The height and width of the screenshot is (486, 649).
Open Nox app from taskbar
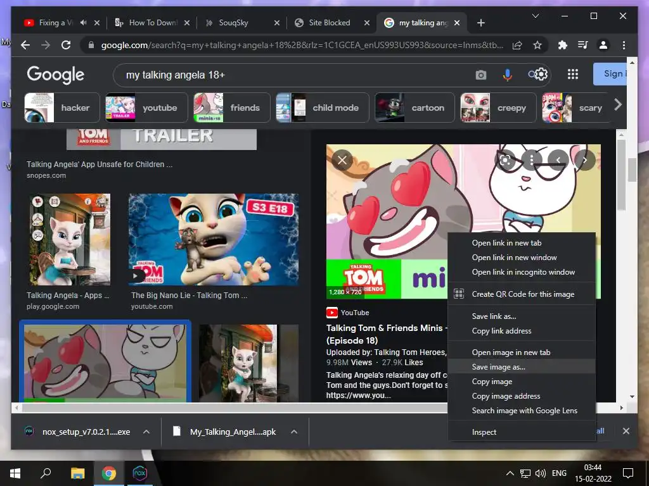point(139,473)
